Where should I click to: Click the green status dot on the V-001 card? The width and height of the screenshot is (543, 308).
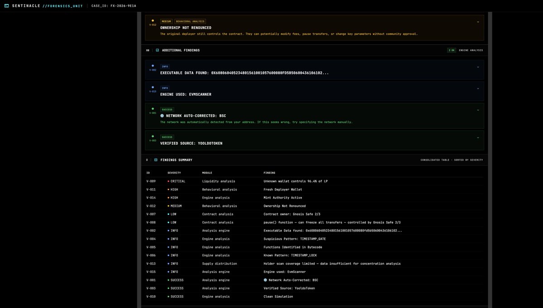tap(152, 109)
